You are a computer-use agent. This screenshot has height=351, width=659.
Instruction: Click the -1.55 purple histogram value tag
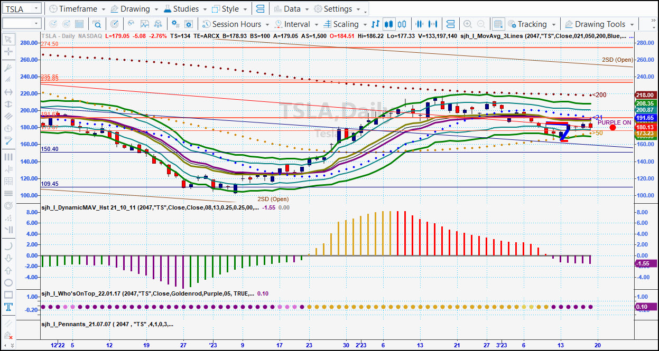pos(646,263)
